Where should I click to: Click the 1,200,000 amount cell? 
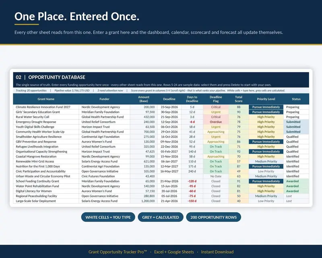tap(144, 201)
